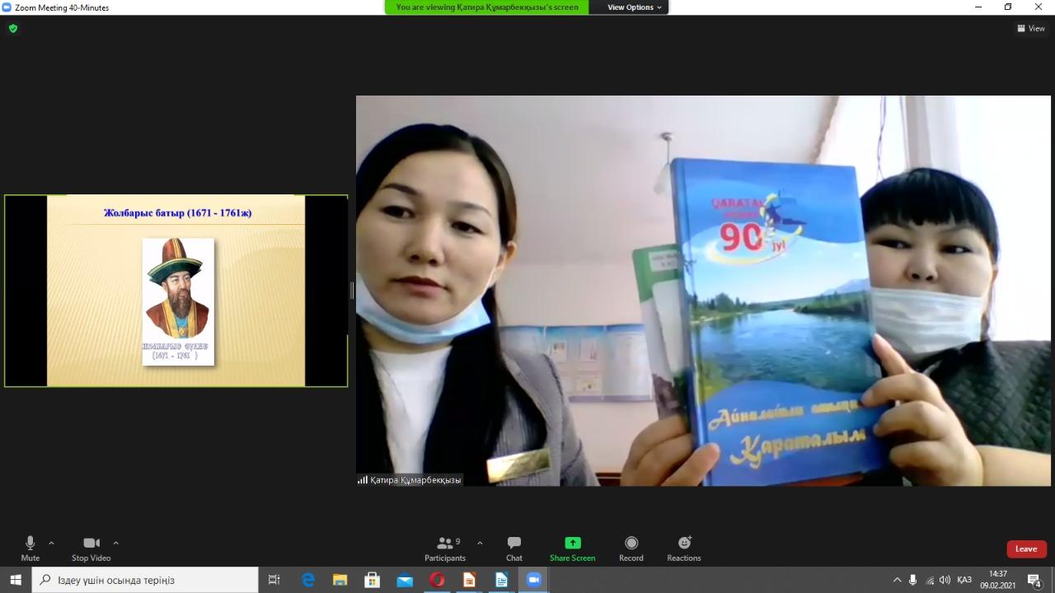Click the green Share Screen icon
Viewport: 1055px width, 593px height.
click(572, 544)
